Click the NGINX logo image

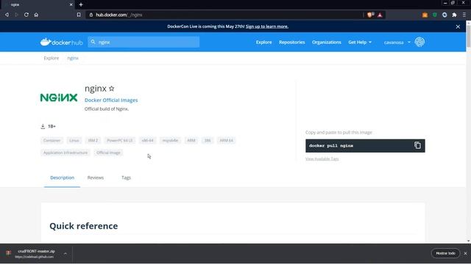(x=59, y=98)
